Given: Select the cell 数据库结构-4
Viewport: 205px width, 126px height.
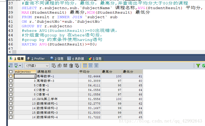Looking at the screenshot, I should point(57,117).
